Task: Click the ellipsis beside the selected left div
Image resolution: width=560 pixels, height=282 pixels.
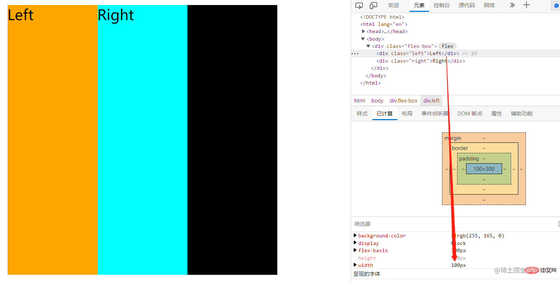Action: click(355, 53)
